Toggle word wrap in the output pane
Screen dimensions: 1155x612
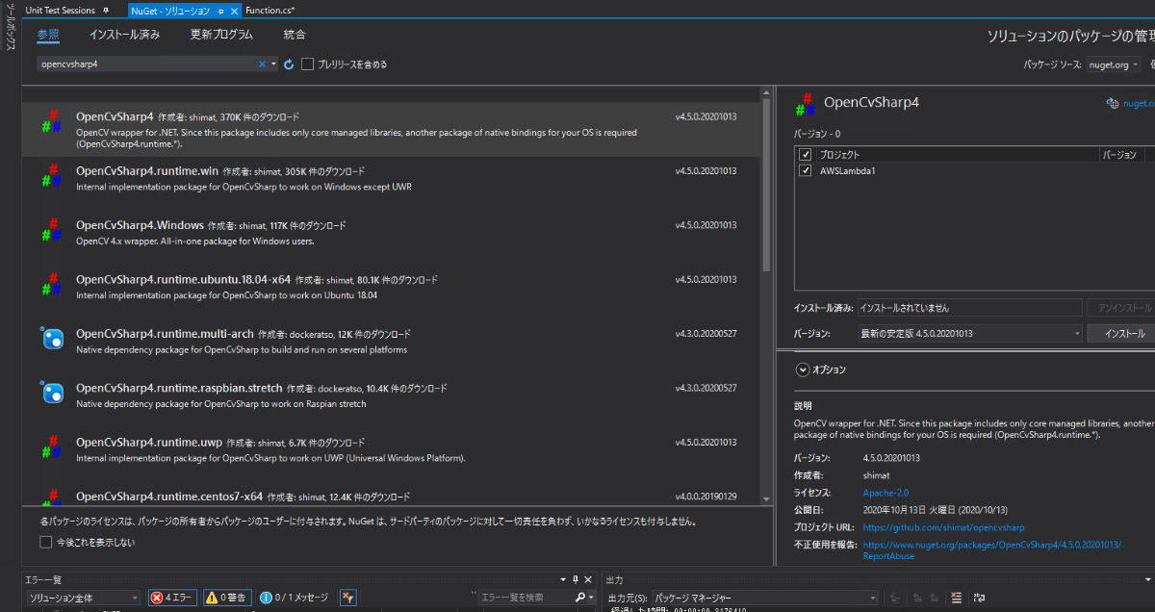click(x=979, y=598)
